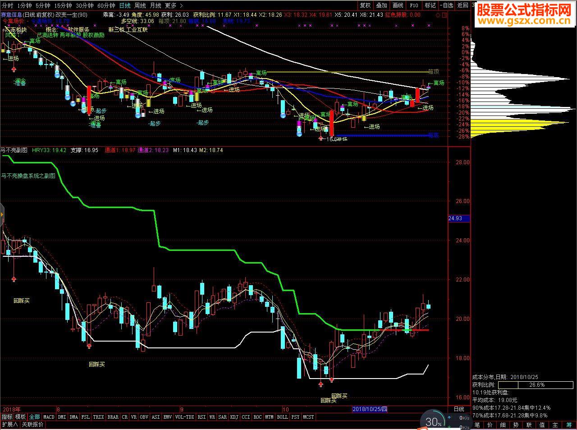The width and height of the screenshot is (577, 430).
Task: Select the 5分钟 period
Action: (43, 5)
